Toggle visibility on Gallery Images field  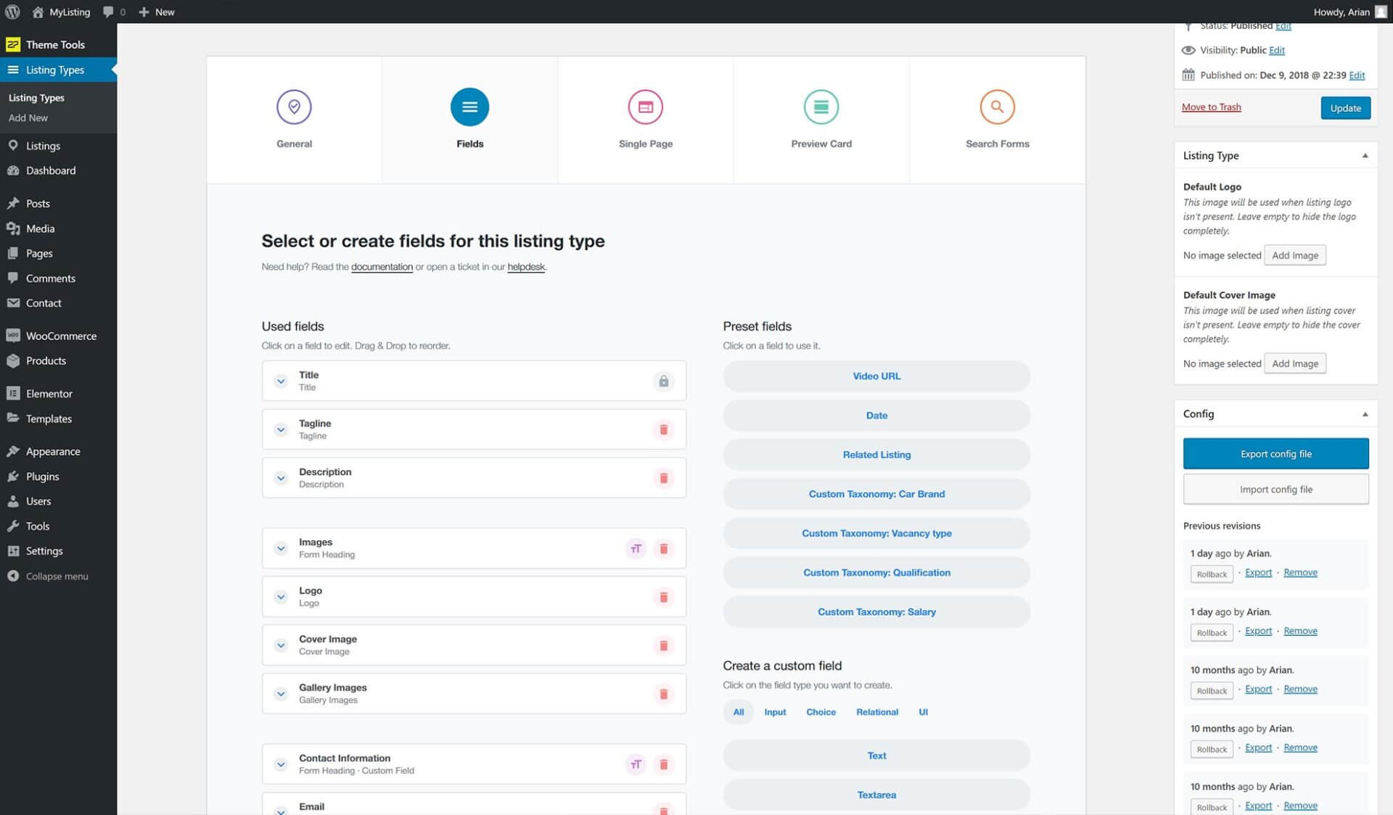point(279,692)
